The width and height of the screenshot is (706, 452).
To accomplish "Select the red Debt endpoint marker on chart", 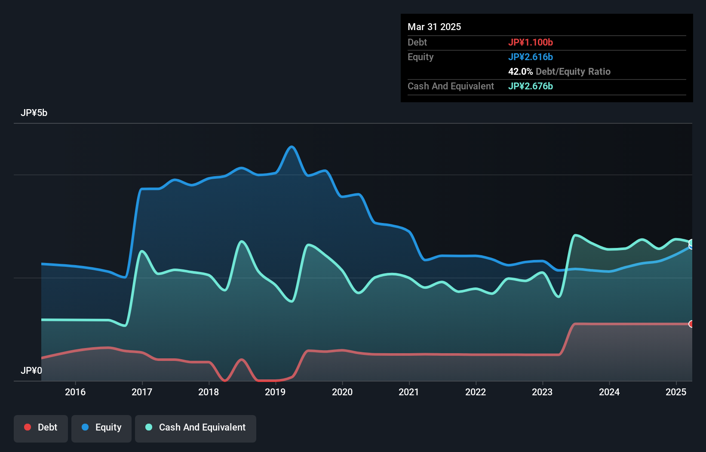I will [691, 324].
